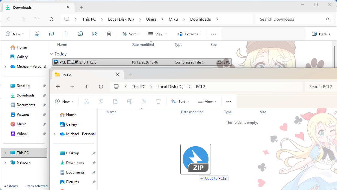The width and height of the screenshot is (337, 190).
Task: Toggle Details pane in Downloads window
Action: click(321, 34)
